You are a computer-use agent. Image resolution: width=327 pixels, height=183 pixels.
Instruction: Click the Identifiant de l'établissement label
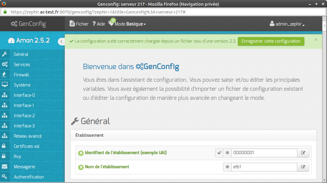click(126, 153)
